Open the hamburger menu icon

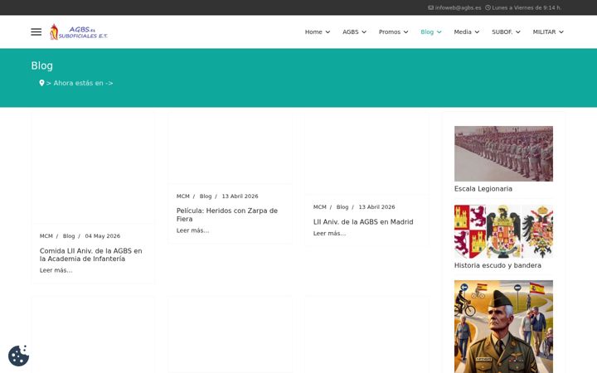tap(36, 32)
